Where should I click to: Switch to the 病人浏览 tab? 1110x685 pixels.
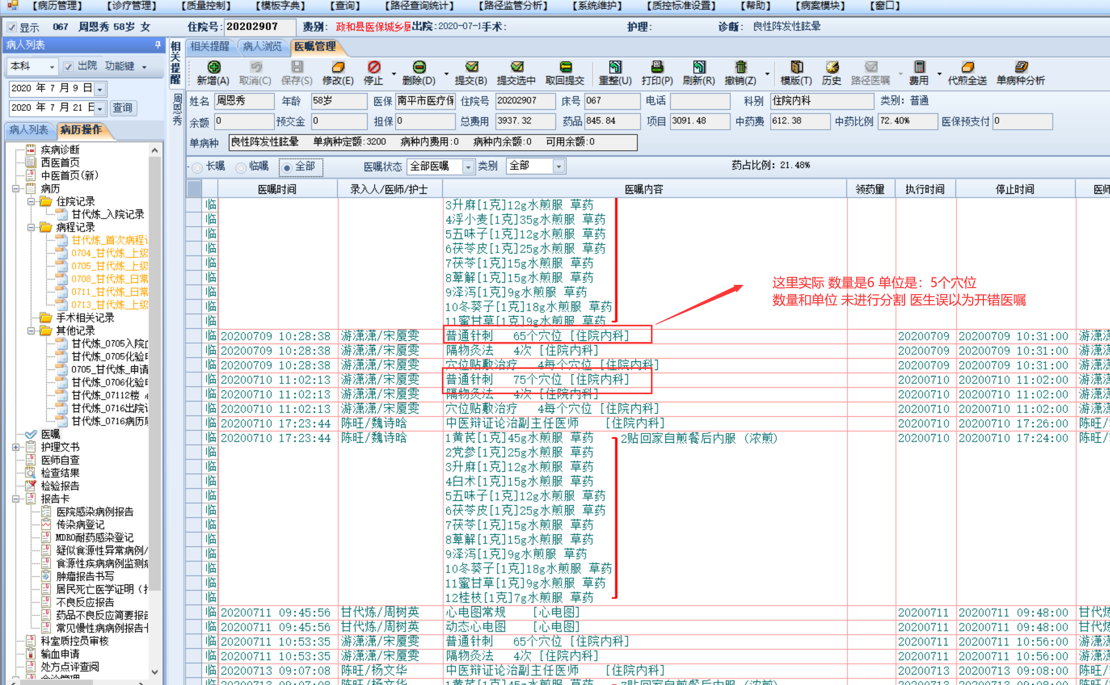[x=262, y=47]
